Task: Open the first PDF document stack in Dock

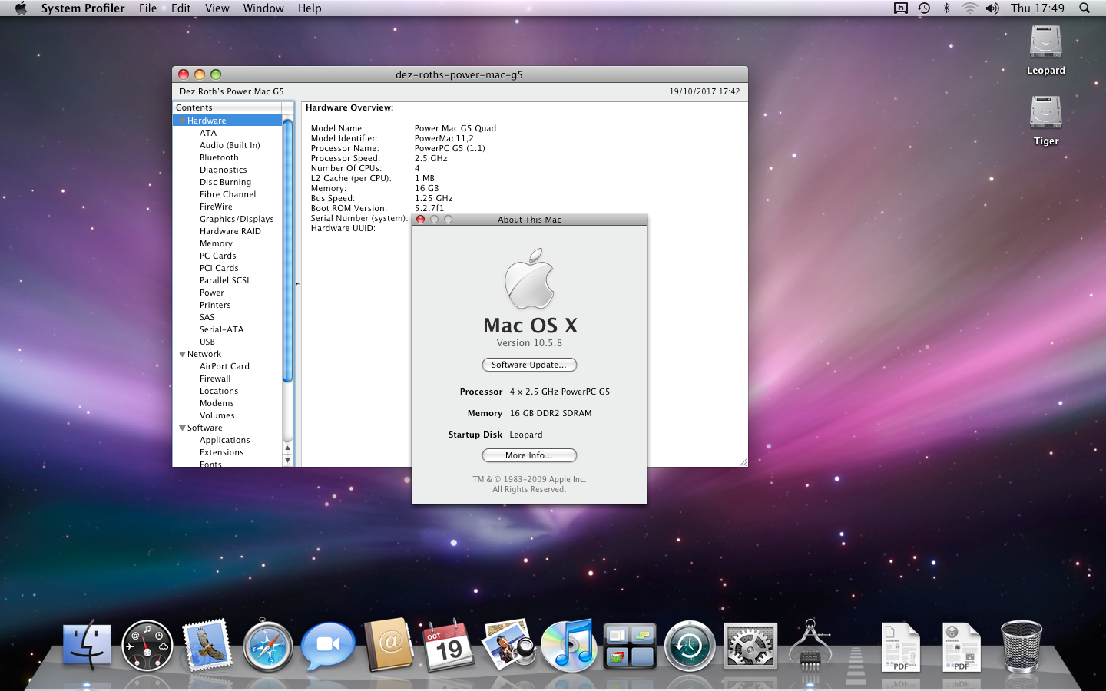Action: [x=901, y=646]
